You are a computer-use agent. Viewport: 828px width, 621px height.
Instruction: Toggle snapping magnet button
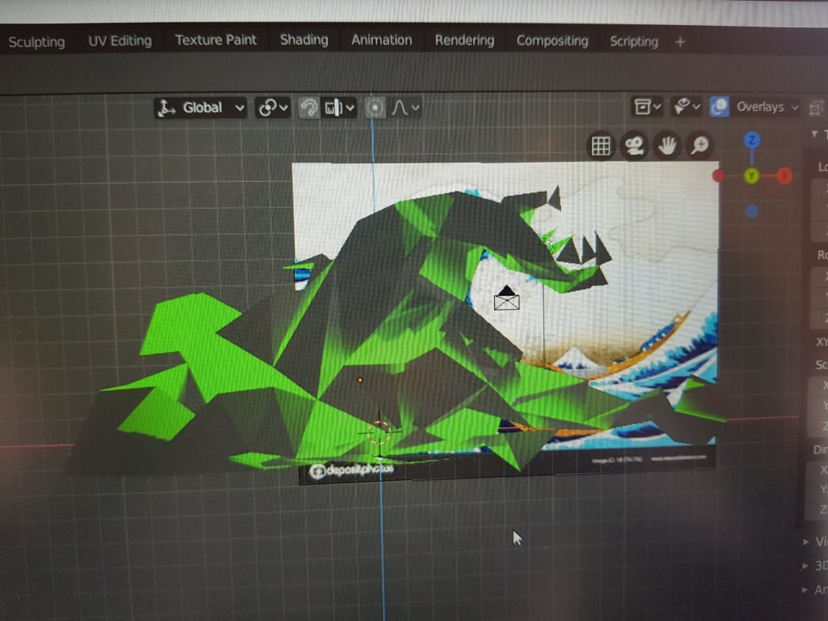[x=308, y=108]
